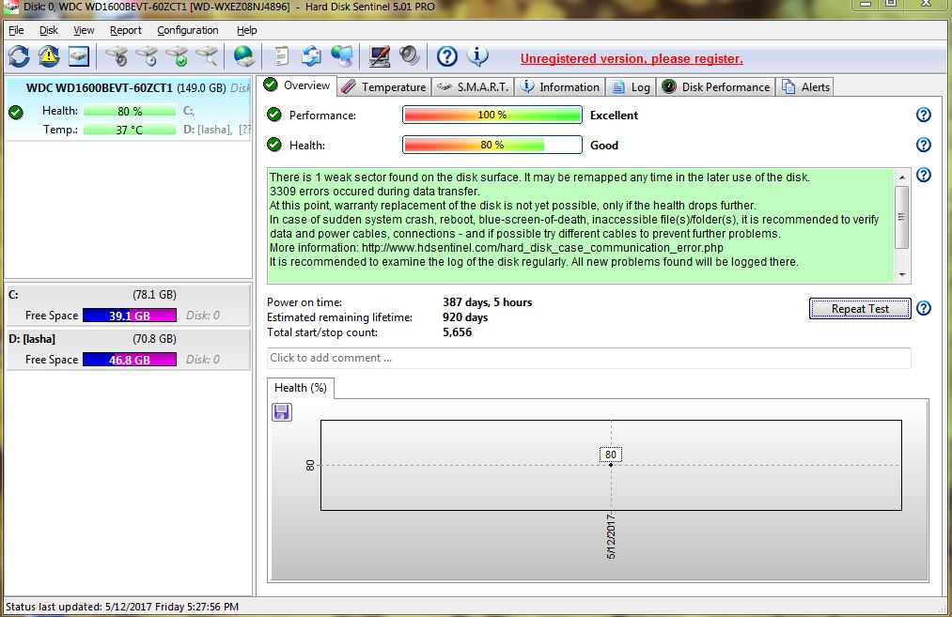
Task: Switch to the Disk Performance tab
Action: point(716,87)
